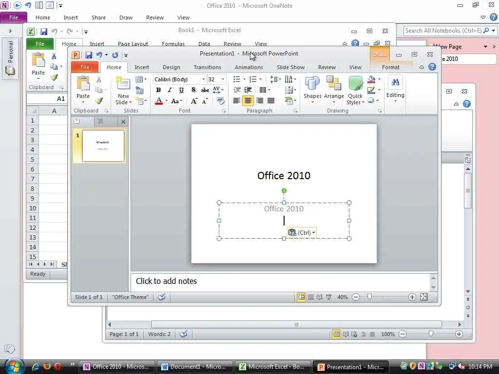Open OneNote File tab

(13, 18)
